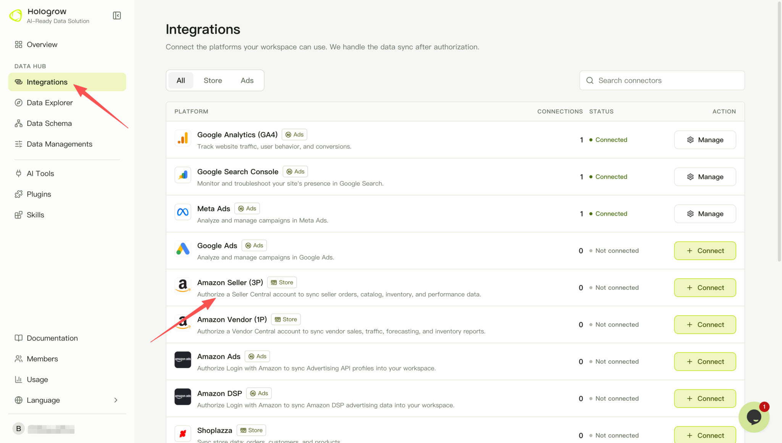Click the user avatar labeled B
The height and width of the screenshot is (443, 782).
click(x=18, y=429)
